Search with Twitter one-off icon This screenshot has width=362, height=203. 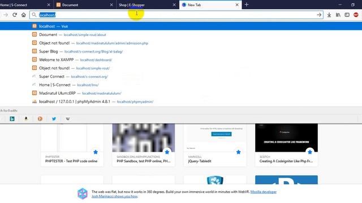point(54,119)
